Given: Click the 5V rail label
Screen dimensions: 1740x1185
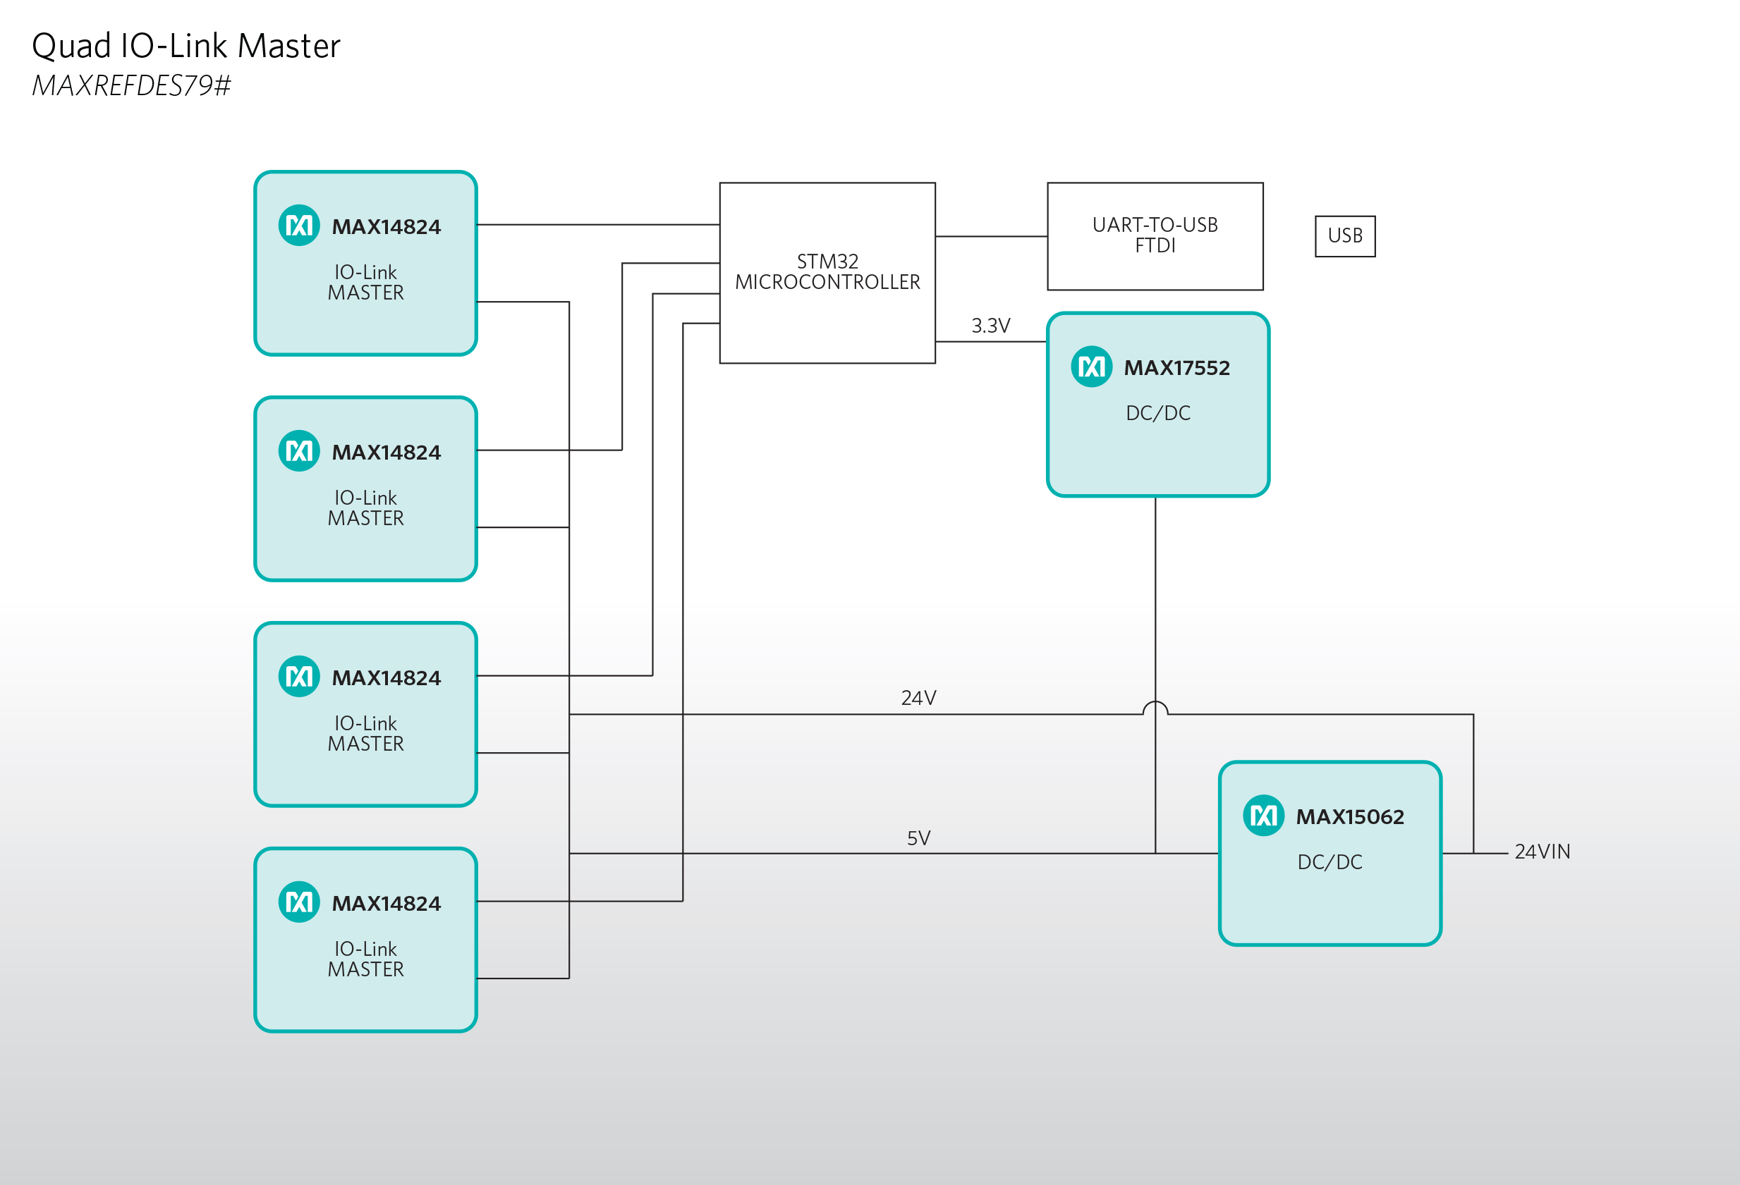Looking at the screenshot, I should click(x=918, y=838).
